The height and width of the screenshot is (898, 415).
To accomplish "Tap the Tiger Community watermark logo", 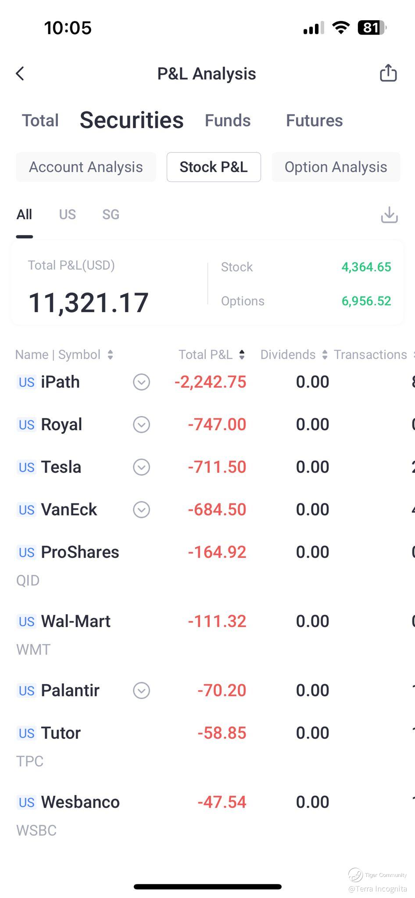I will click(355, 874).
